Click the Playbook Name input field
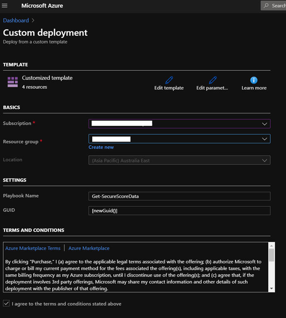286x318 pixels. point(179,196)
